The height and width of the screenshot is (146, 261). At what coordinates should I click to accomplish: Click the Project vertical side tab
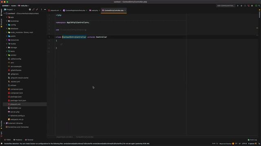tap(2, 12)
